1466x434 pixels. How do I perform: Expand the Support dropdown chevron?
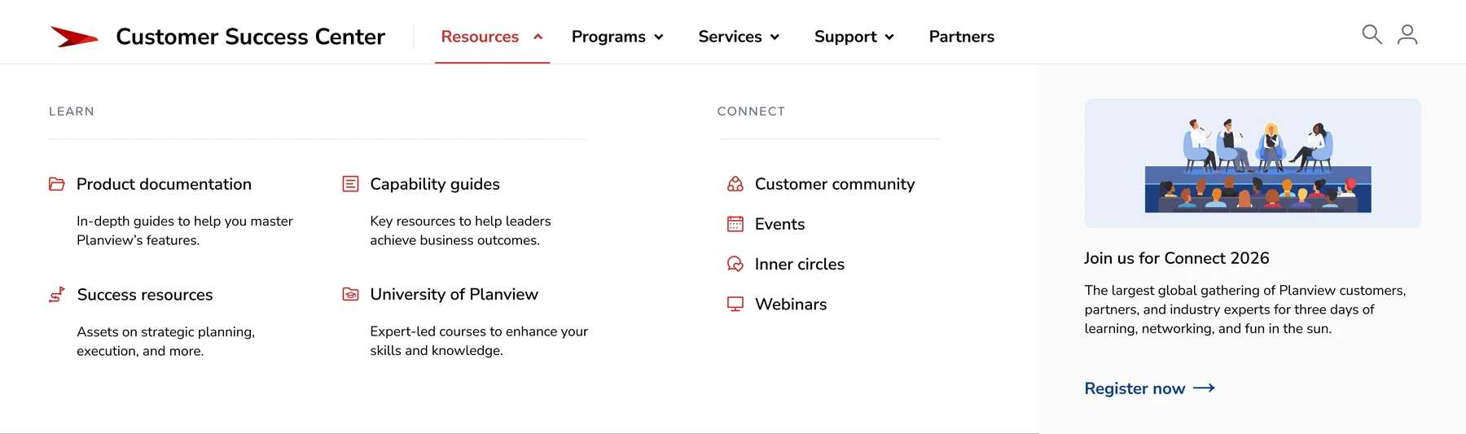(889, 37)
